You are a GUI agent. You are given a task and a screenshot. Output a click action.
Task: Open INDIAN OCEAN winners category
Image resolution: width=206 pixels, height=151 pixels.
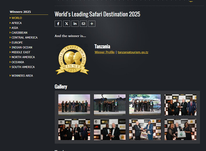[x=22, y=47]
